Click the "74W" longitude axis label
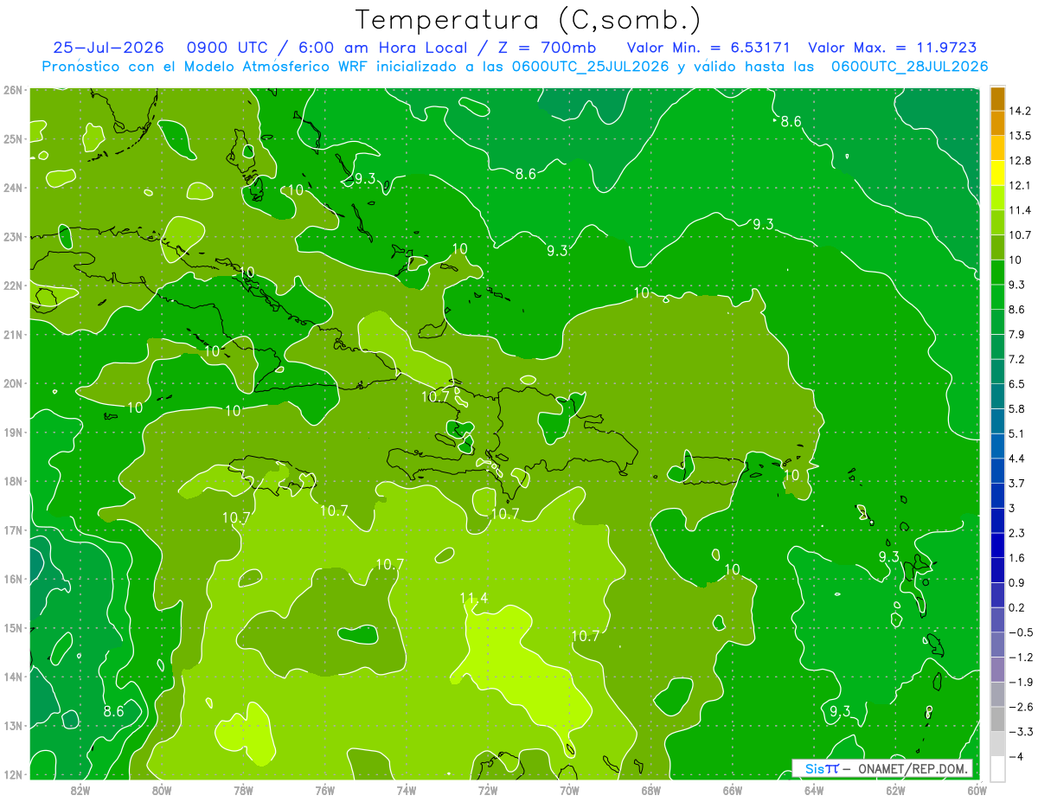This screenshot has height=802, width=1038. pos(407,791)
